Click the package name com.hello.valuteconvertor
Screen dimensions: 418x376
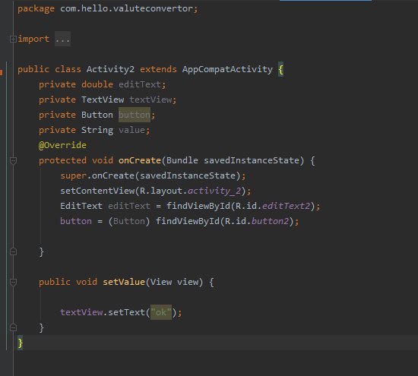tap(126, 8)
